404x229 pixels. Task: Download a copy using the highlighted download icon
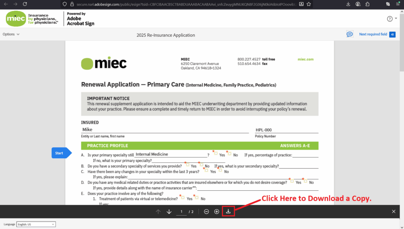228,211
